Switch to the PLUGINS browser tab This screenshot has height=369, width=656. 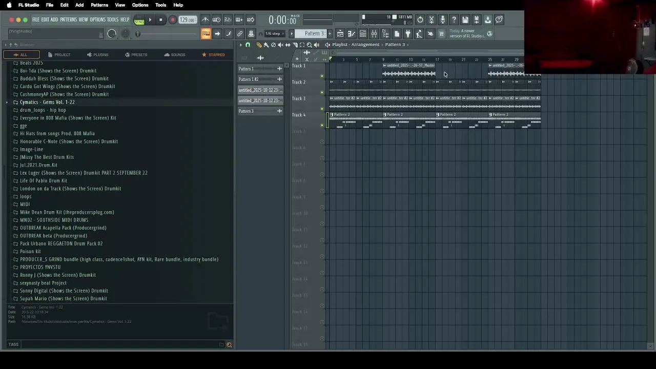[97, 54]
